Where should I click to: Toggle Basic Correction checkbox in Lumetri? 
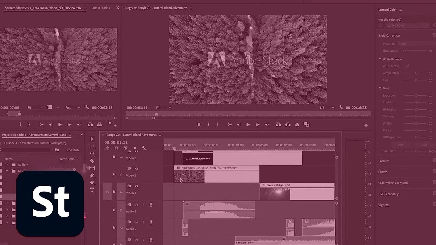(434, 35)
